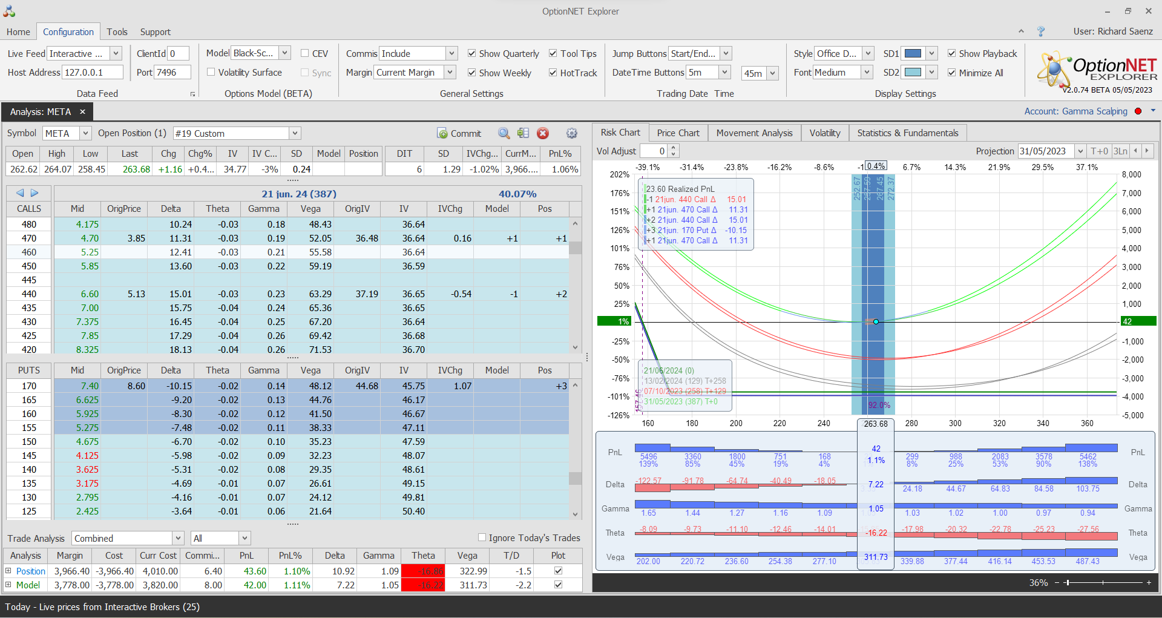
Task: Open the Tools ribbon tab
Action: pos(117,31)
